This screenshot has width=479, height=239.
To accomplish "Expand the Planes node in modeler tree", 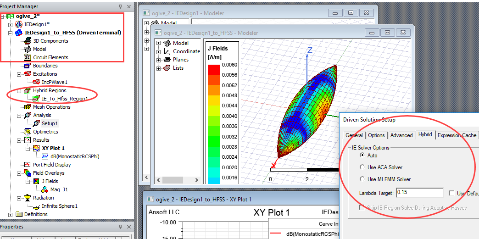I will click(159, 60).
